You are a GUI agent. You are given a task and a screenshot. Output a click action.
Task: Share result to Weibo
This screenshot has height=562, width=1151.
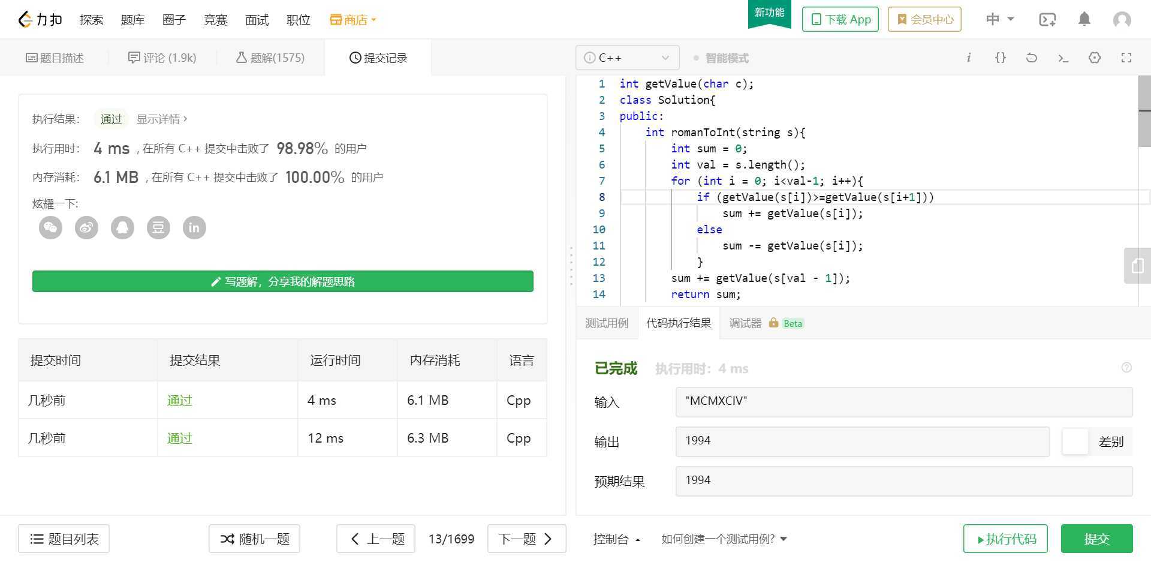point(86,227)
